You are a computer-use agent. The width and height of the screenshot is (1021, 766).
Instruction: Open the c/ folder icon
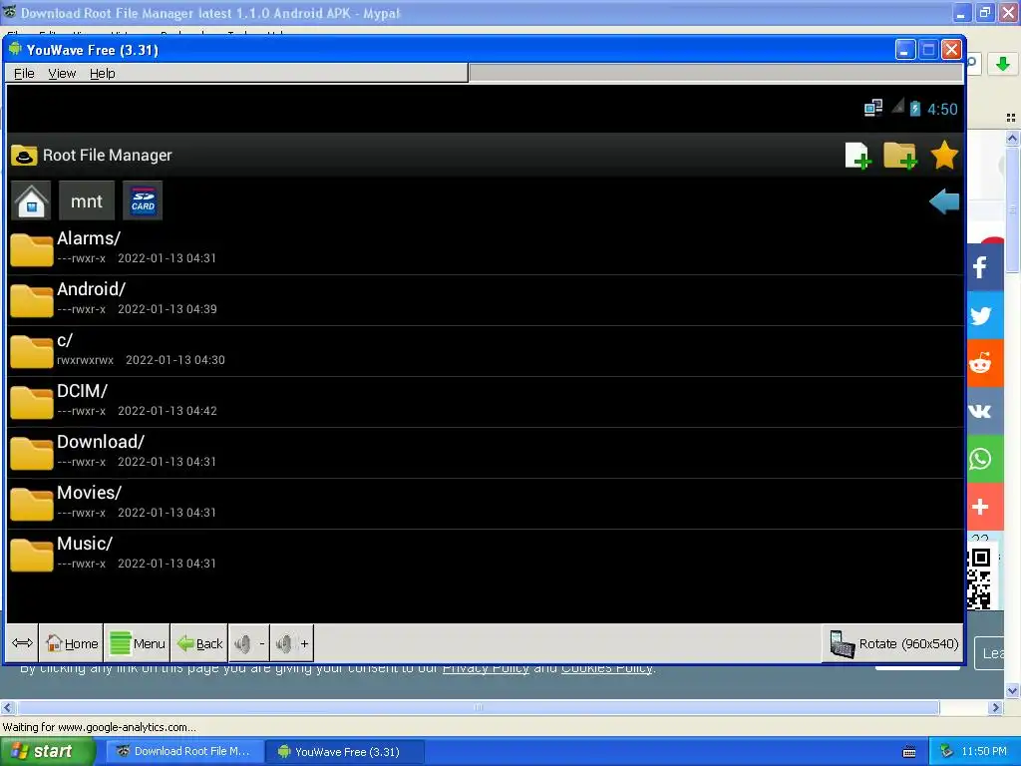point(31,351)
